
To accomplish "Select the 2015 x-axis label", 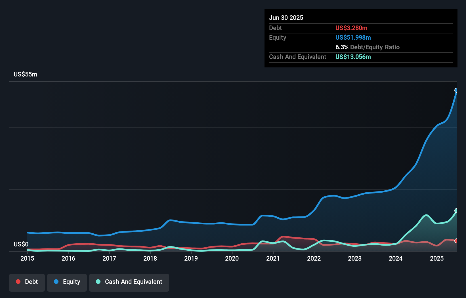I will click(x=27, y=258).
